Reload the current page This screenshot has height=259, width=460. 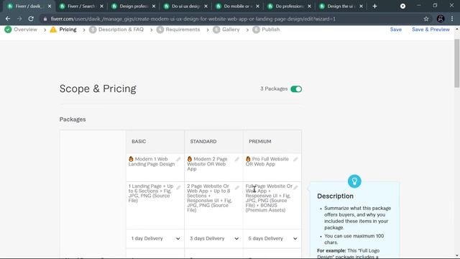click(31, 19)
